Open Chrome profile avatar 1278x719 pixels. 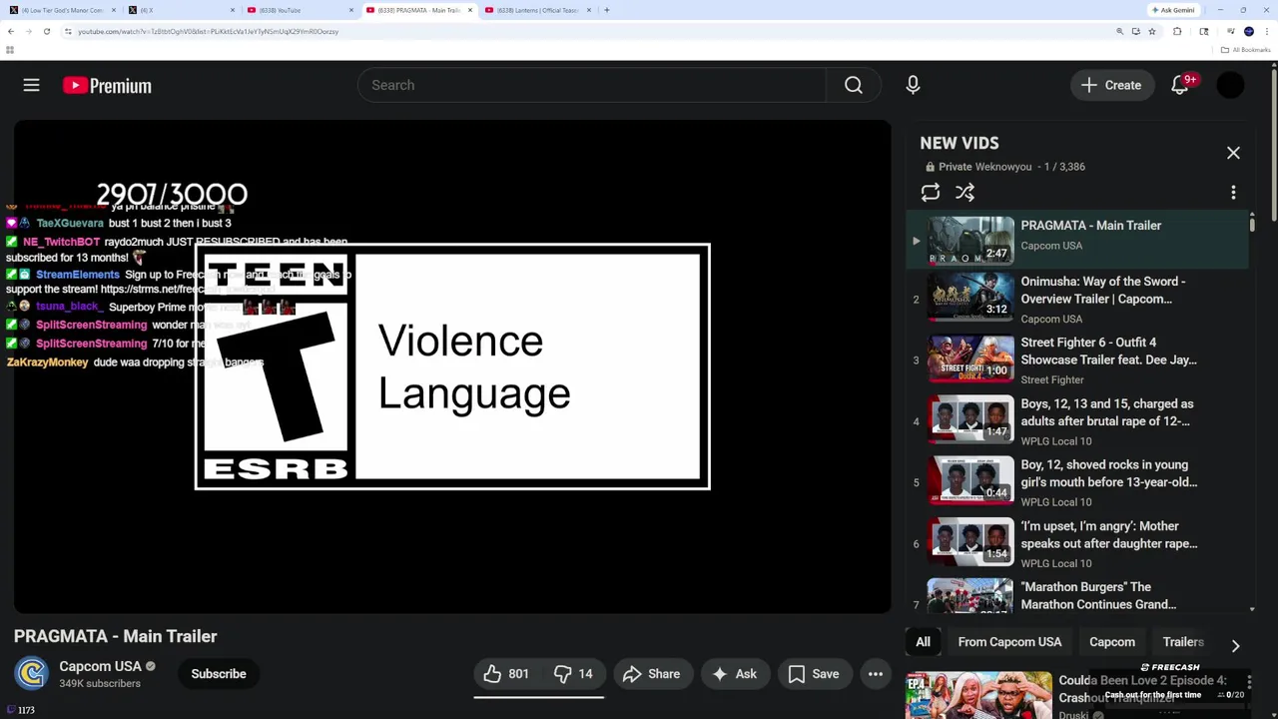(1248, 32)
